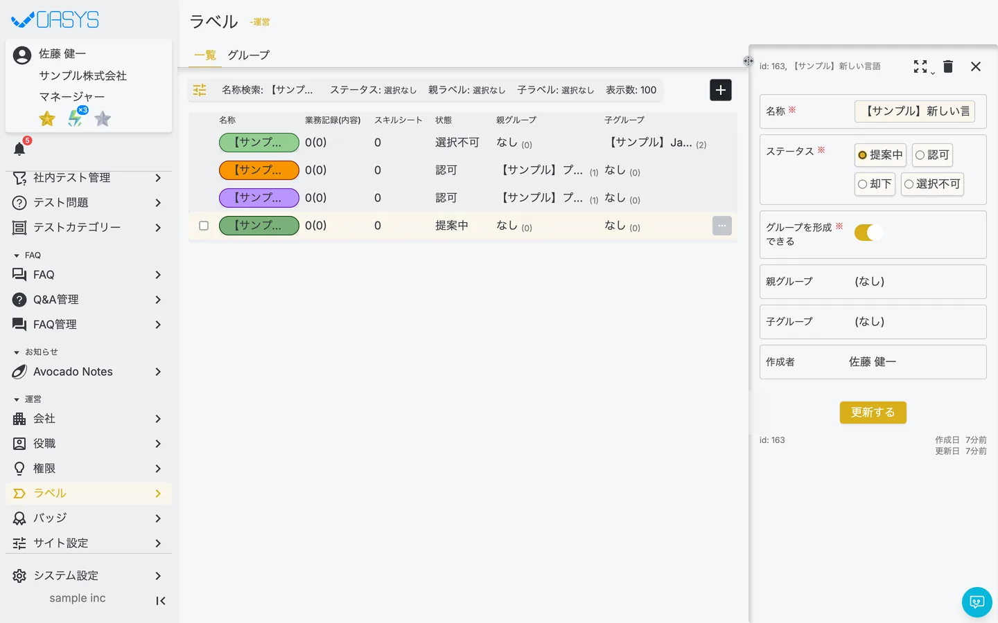The image size is (998, 623).
Task: Check the checkbox on the 提案中 row
Action: pyautogui.click(x=204, y=226)
